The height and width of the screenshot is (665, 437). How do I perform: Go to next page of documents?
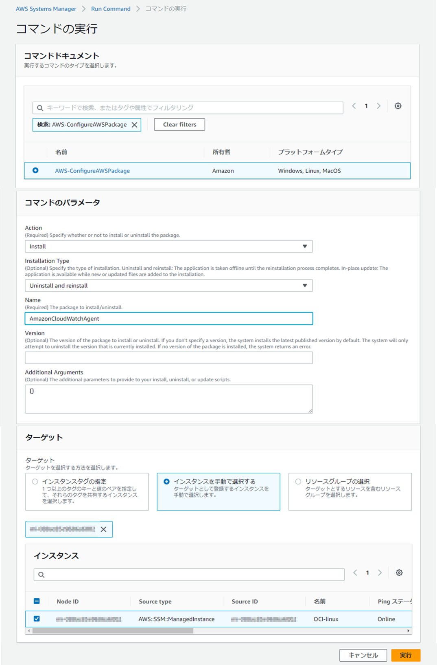[379, 106]
